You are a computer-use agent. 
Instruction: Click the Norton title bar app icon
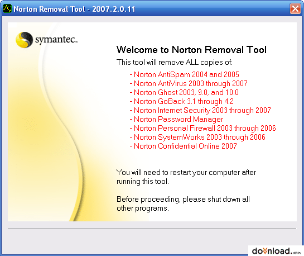click(7, 8)
